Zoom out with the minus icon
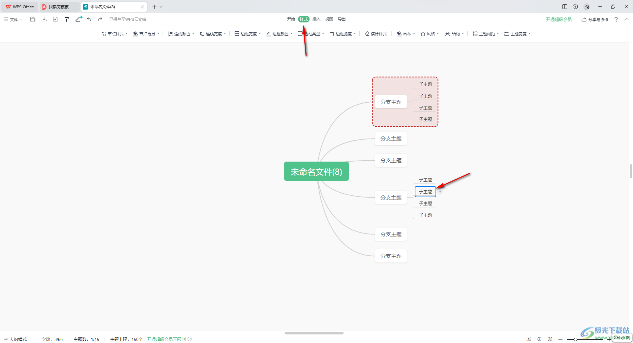The width and height of the screenshot is (633, 343). [x=560, y=339]
